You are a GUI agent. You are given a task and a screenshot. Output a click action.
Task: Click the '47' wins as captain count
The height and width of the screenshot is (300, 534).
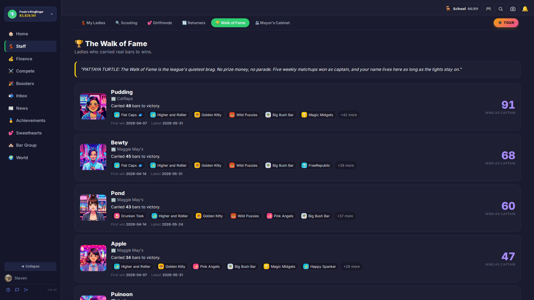coord(508,257)
